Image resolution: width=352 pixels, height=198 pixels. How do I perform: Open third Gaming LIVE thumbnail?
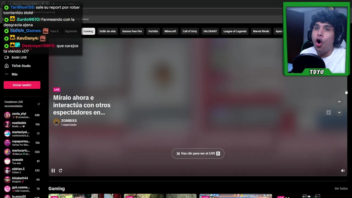point(236,196)
